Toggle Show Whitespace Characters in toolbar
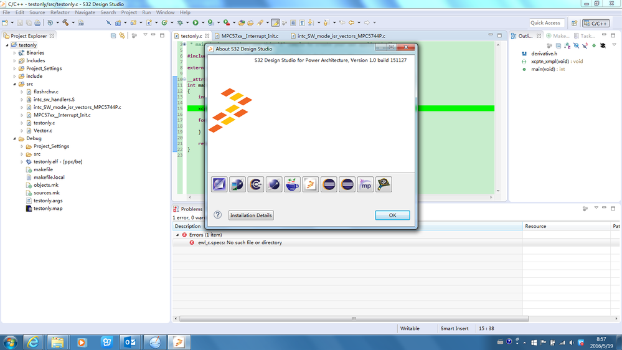The height and width of the screenshot is (350, 622). [x=302, y=22]
